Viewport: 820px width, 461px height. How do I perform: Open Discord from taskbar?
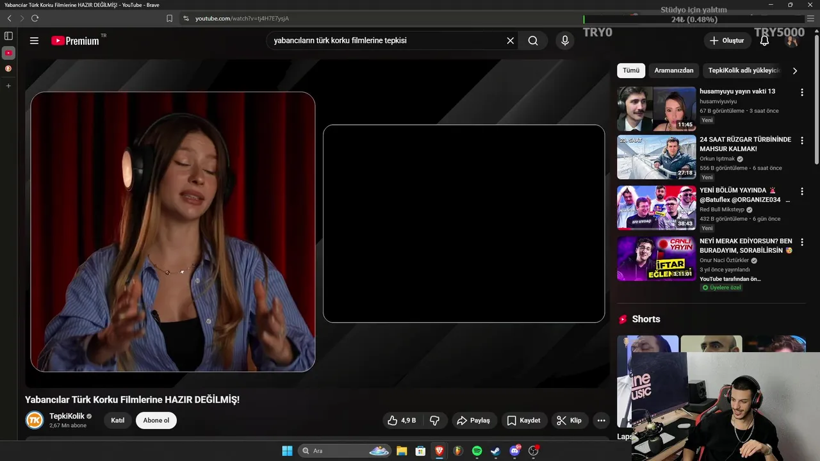[514, 451]
